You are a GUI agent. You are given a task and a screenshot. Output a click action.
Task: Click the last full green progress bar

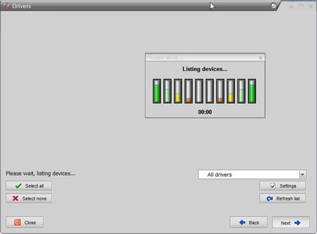coord(252,91)
